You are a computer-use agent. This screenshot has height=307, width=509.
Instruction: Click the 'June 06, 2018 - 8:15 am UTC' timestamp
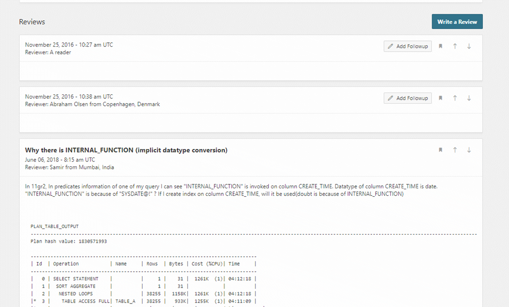60,160
